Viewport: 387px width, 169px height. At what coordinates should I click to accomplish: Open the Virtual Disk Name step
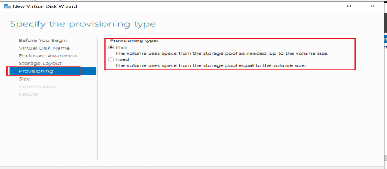pos(44,48)
